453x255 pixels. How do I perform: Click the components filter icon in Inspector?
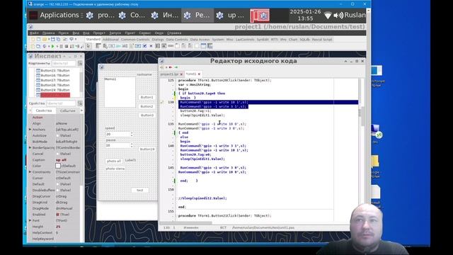point(80,63)
